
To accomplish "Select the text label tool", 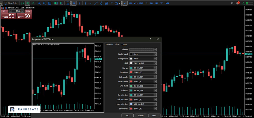I will click(x=112, y=3).
